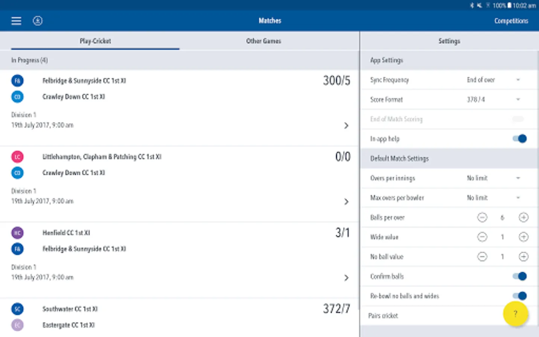The image size is (539, 337).
Task: Open the hamburger menu
Action: pos(16,21)
